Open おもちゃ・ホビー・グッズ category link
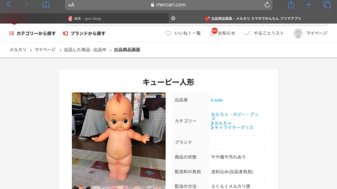337x189 pixels. point(234,116)
